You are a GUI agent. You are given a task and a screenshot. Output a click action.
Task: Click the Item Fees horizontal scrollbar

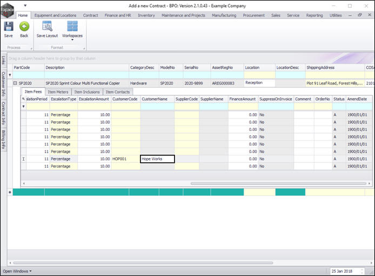278,183
